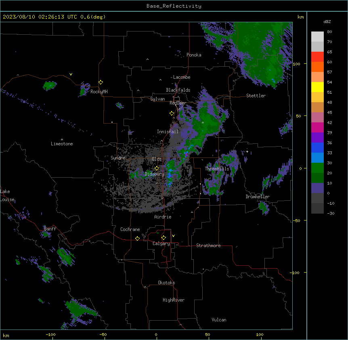The height and width of the screenshot is (340, 348).
Task: Click the Innisfail city label
Action: click(168, 132)
